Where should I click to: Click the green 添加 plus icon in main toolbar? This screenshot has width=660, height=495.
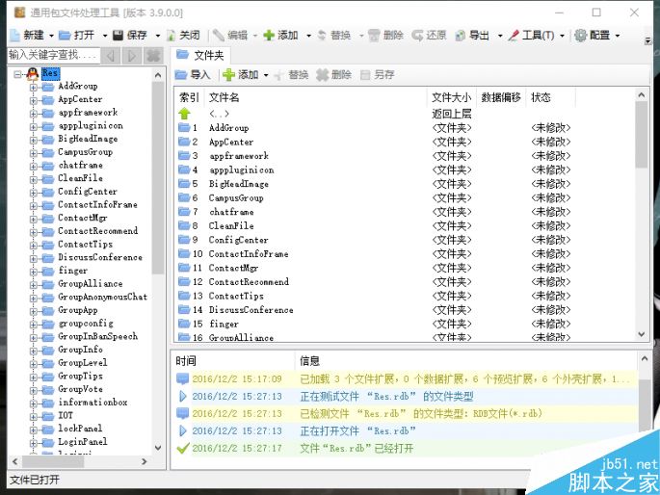pyautogui.click(x=269, y=36)
